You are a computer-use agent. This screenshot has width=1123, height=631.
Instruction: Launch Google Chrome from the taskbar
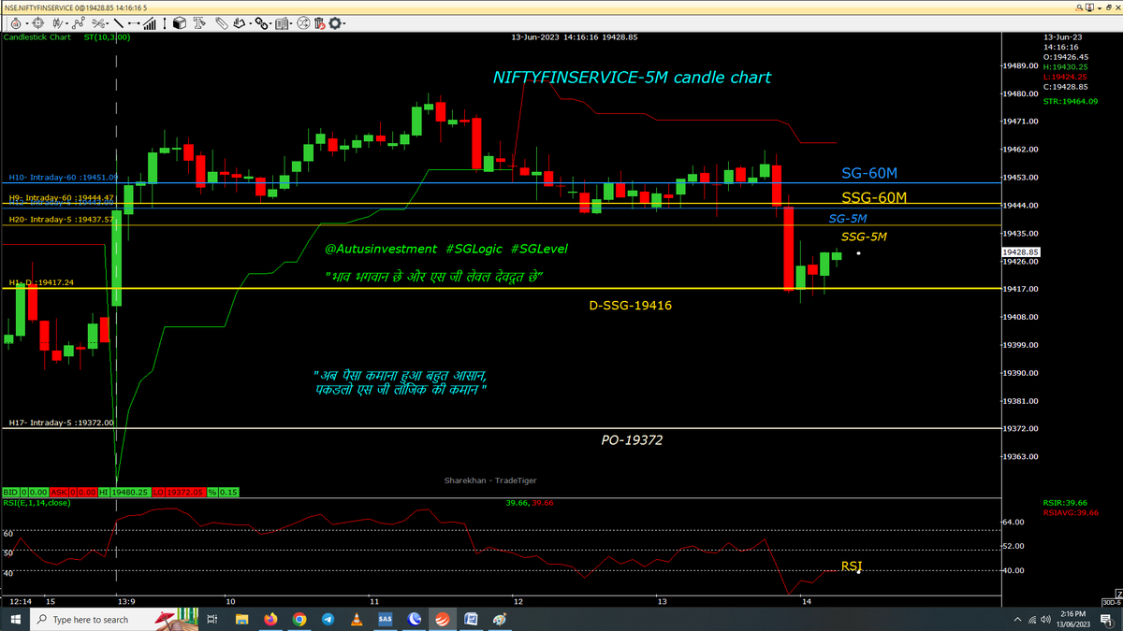pyautogui.click(x=299, y=619)
